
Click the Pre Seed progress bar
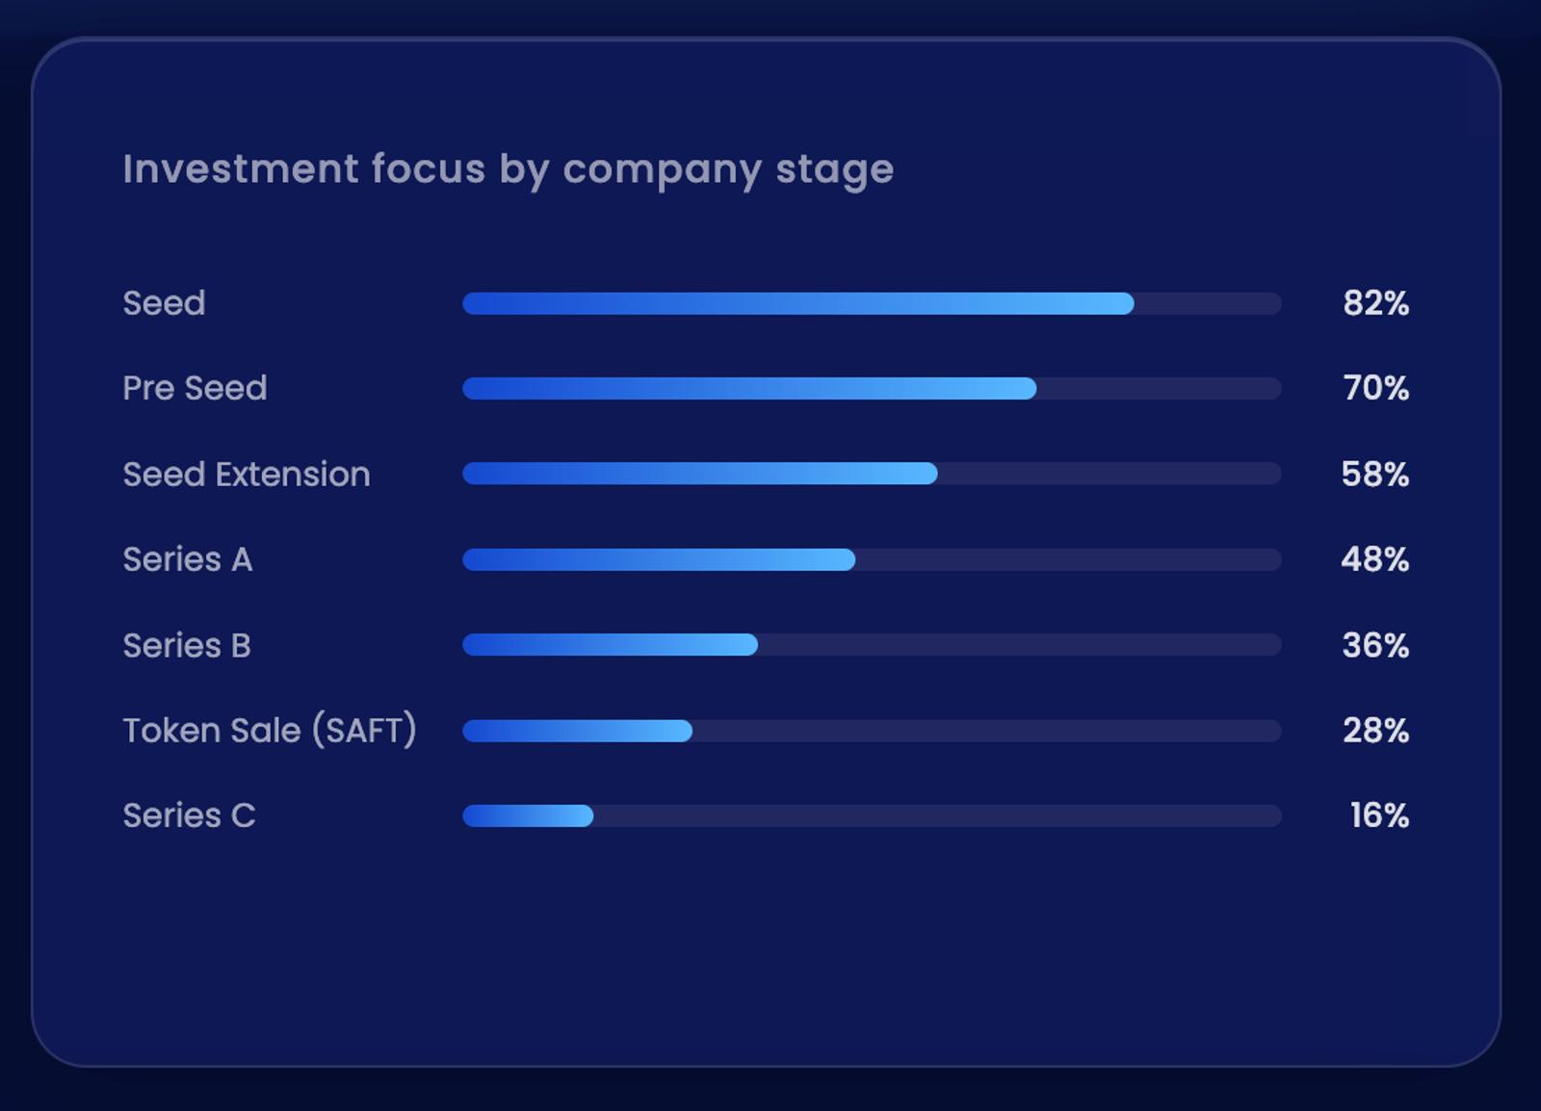[872, 389]
